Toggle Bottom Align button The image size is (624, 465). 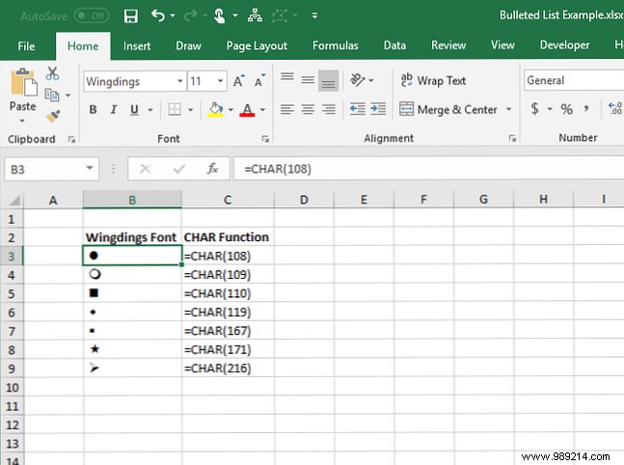[328, 81]
